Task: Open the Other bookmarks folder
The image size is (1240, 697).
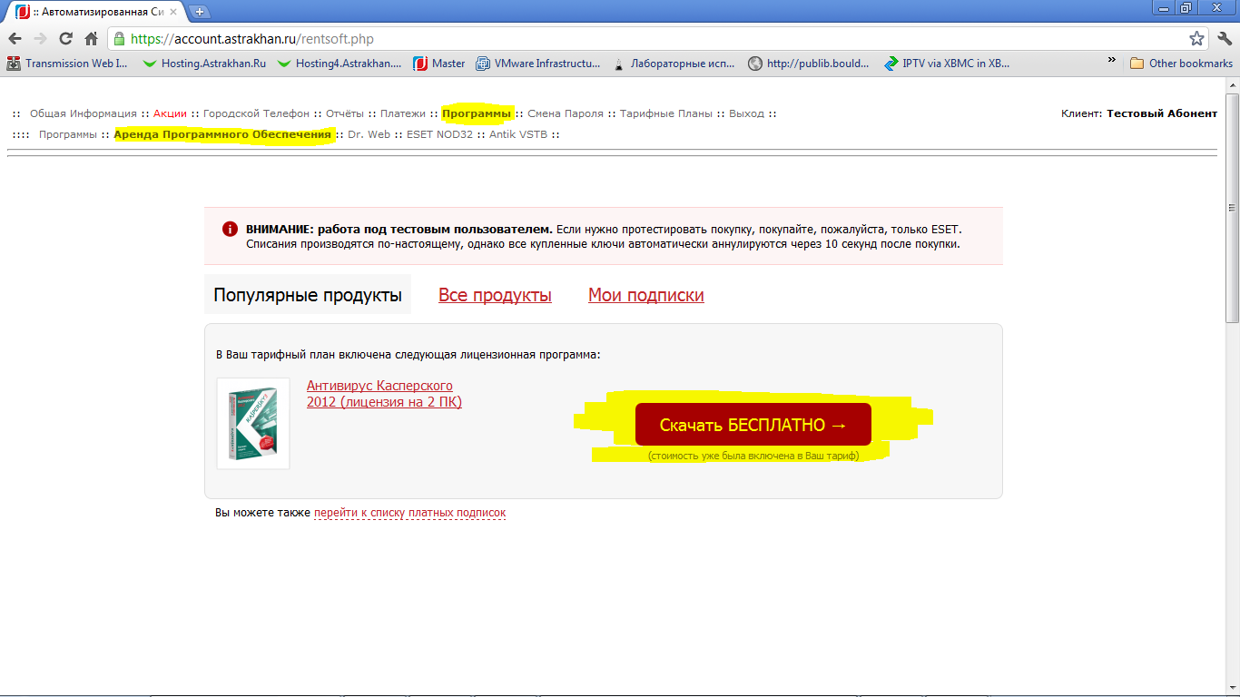Action: 1181,64
